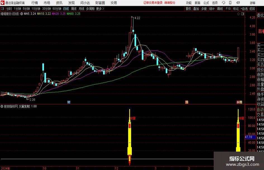Viewport: 264px width, 170px height.
Task: Click the MA10: 3.22 label
Action: point(44,14)
